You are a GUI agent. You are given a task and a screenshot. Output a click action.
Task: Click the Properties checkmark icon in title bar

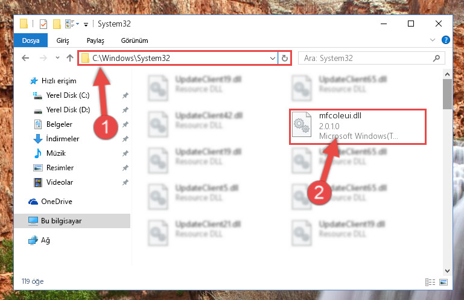tap(43, 24)
